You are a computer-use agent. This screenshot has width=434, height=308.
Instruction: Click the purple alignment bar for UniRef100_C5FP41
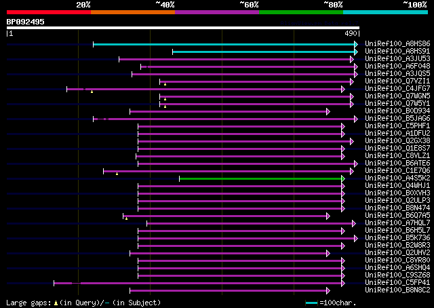click(197, 283)
